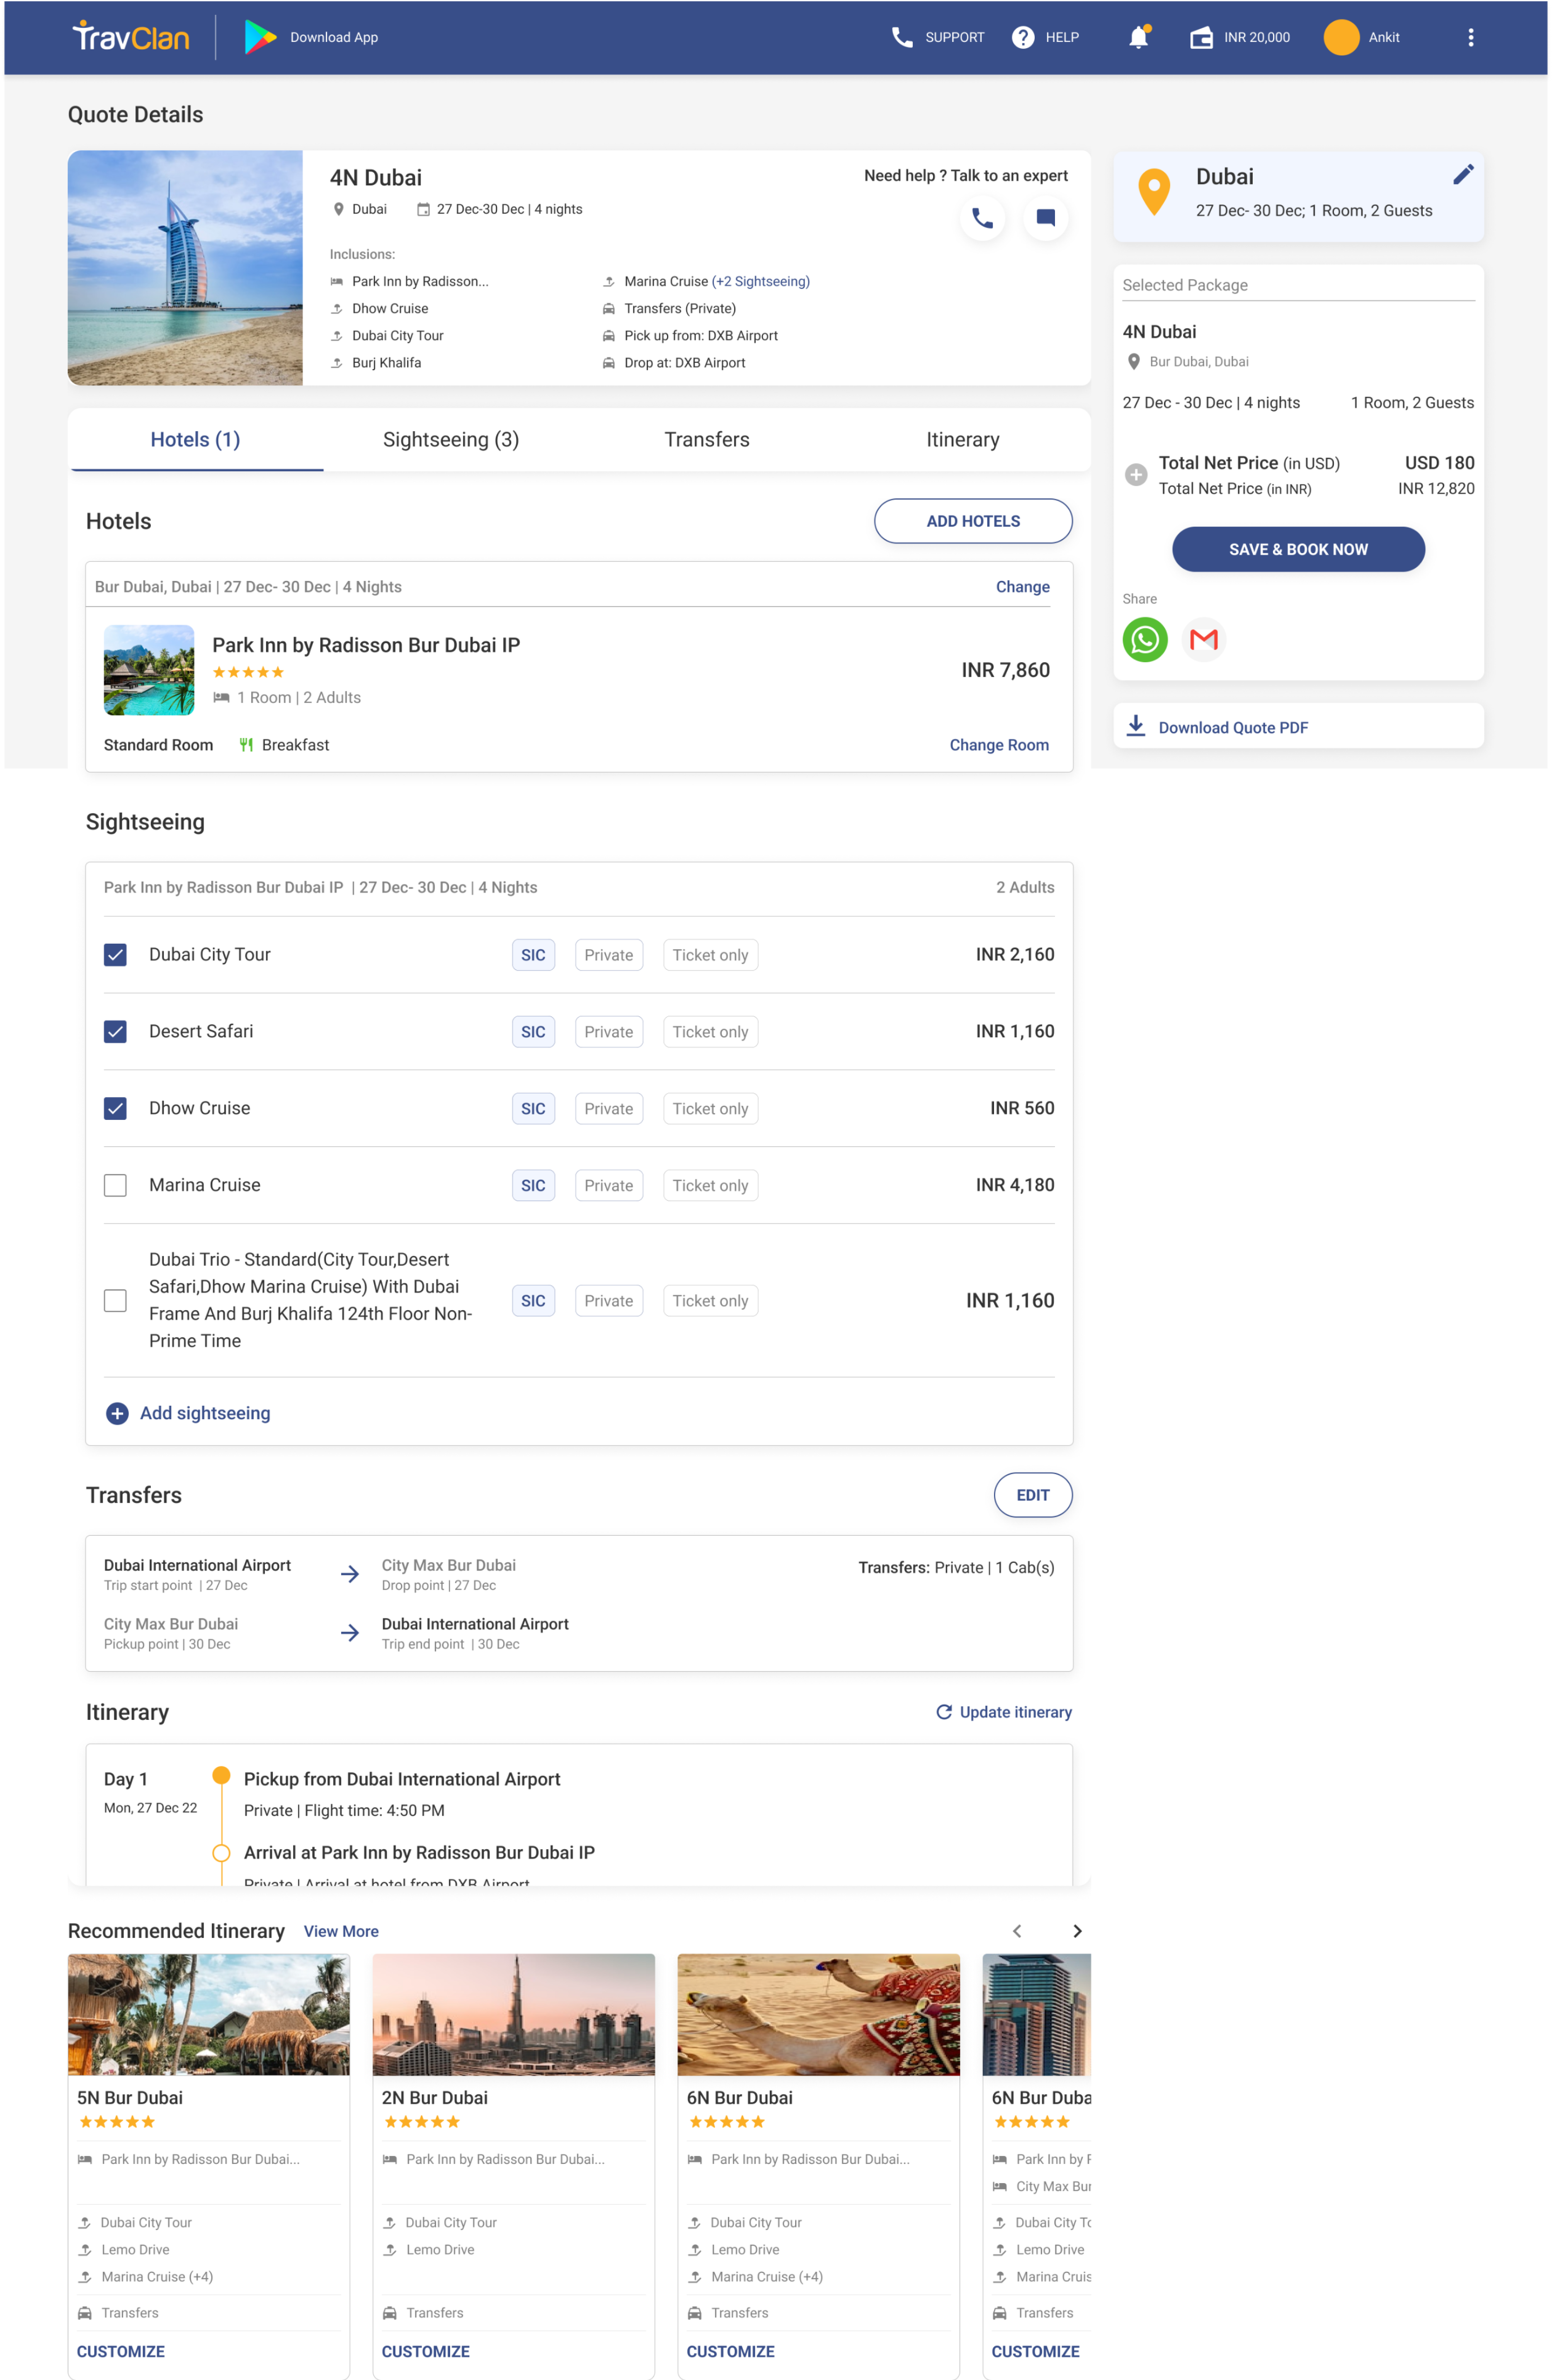The image size is (1552, 2380).
Task: Chat with an expert via message icon
Action: coord(1046,218)
